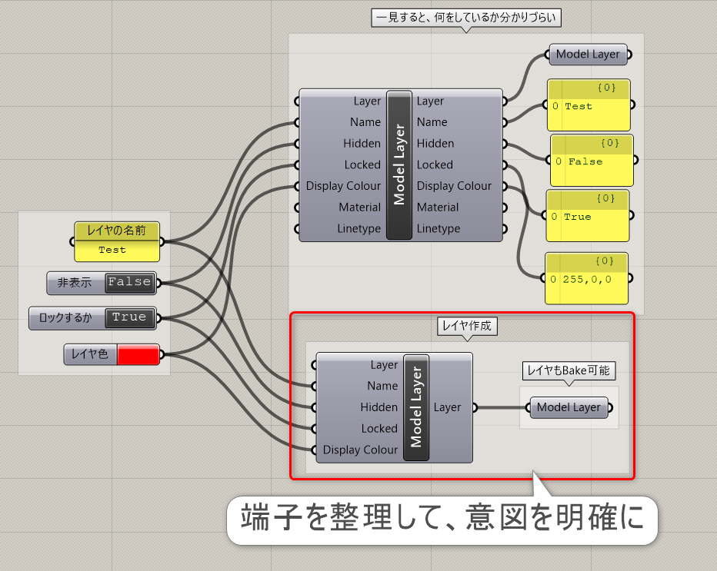Click the 一見すると、何をしているか分かりづらい group label

(x=466, y=18)
